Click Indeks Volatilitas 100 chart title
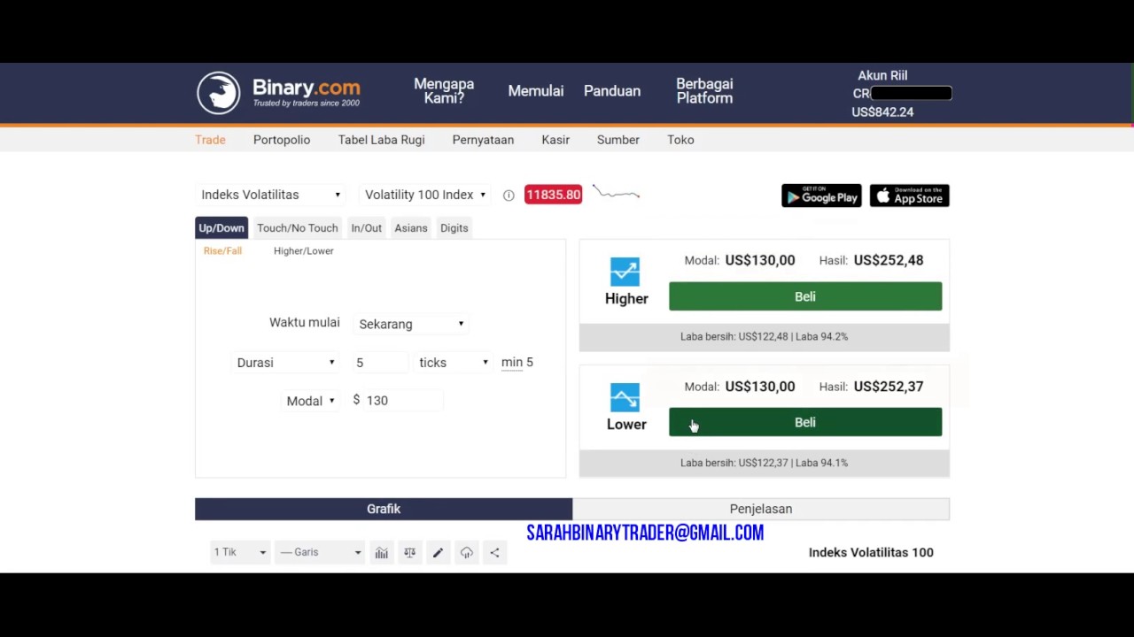 click(871, 552)
